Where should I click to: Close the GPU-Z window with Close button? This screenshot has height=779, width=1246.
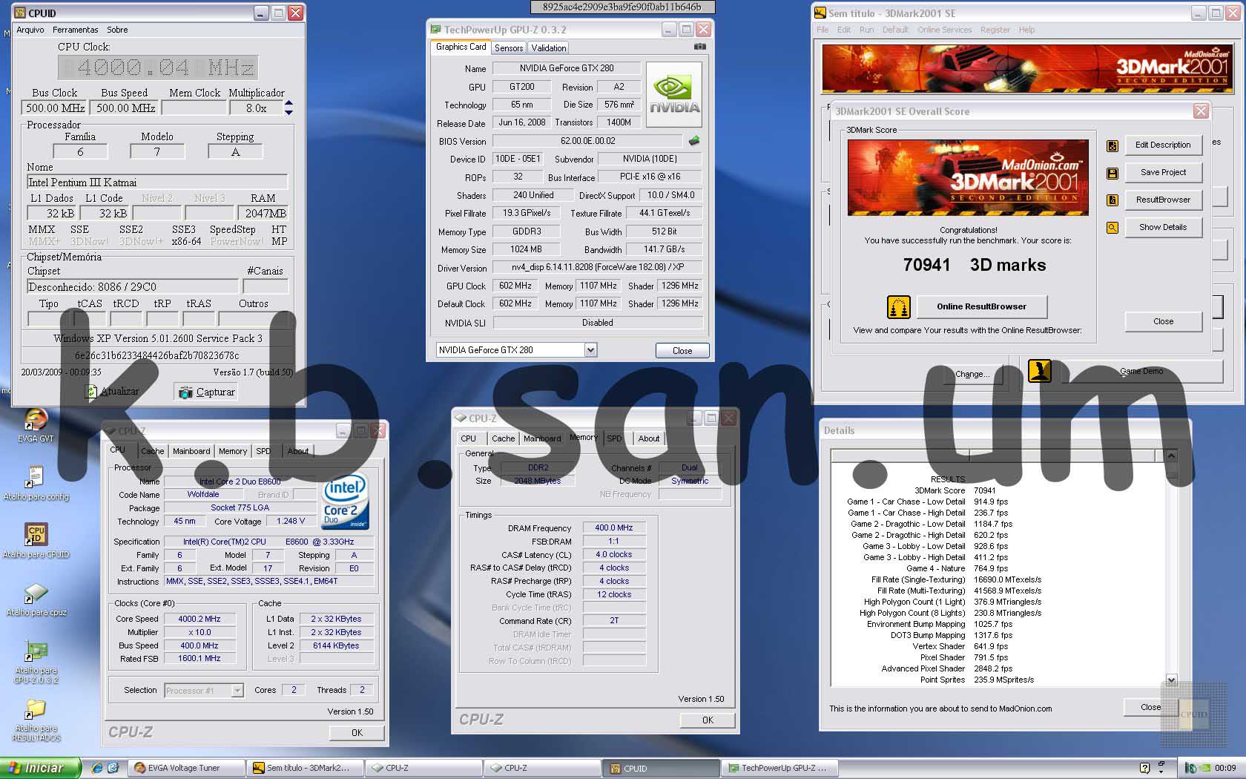tap(682, 351)
